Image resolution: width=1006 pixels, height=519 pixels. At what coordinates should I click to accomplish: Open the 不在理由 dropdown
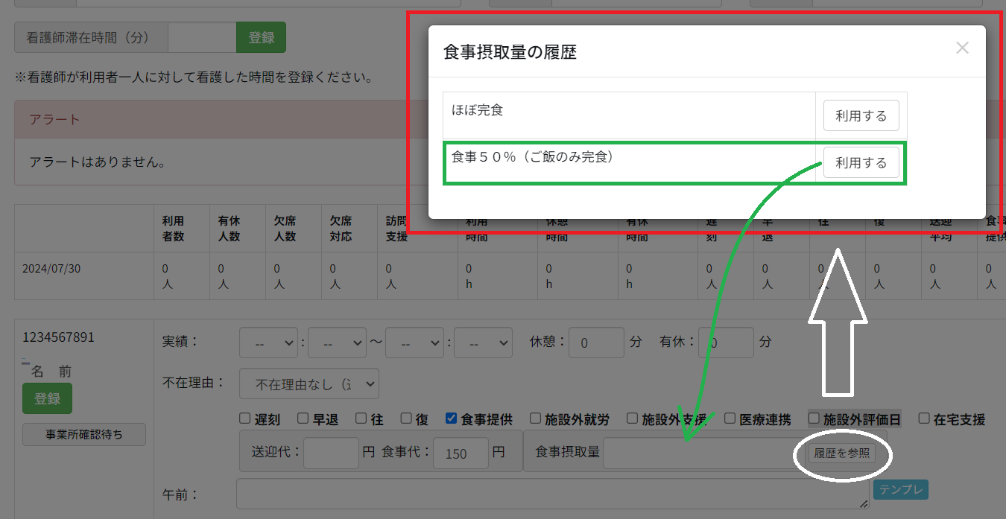[309, 384]
